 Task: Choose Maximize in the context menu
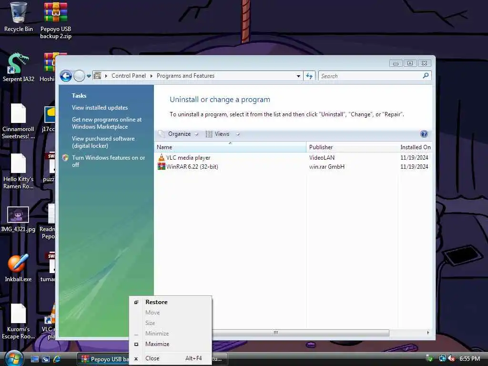click(x=171, y=344)
